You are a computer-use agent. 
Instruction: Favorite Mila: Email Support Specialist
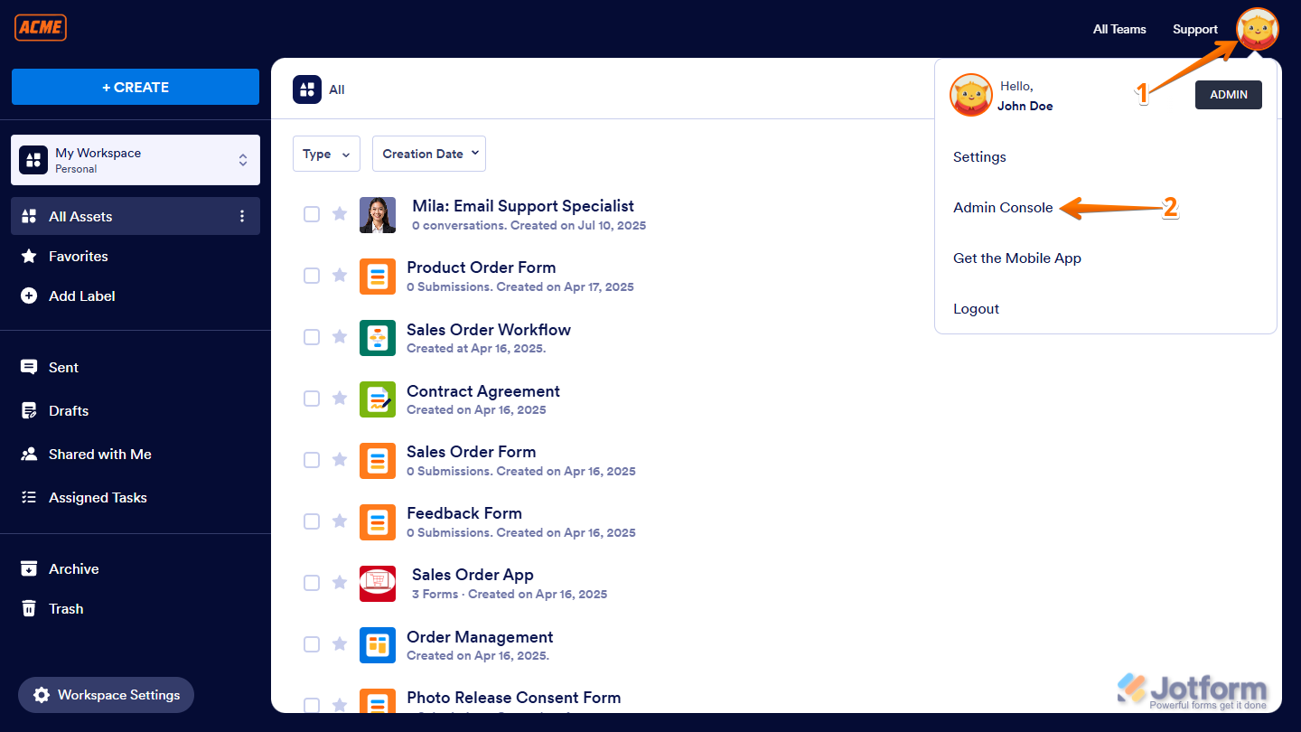340,214
